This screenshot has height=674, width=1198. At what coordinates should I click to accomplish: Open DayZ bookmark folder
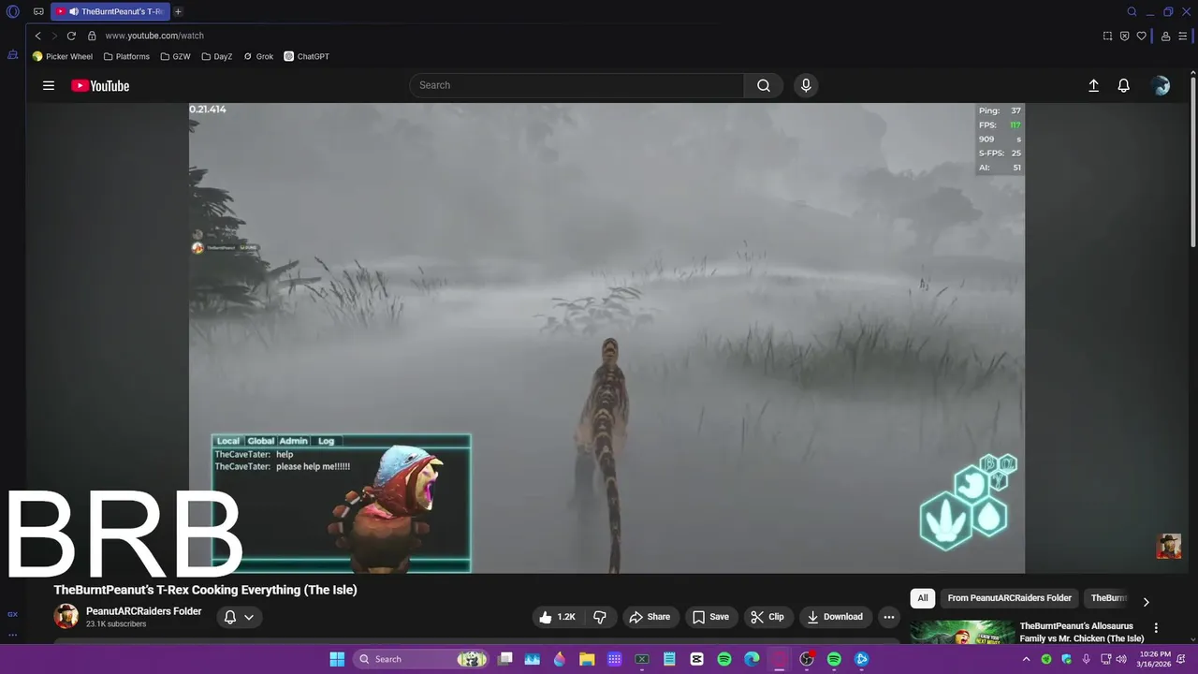(x=217, y=56)
